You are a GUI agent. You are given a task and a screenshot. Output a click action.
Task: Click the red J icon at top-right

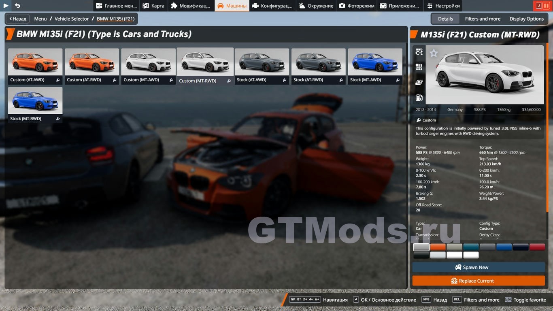tap(538, 6)
